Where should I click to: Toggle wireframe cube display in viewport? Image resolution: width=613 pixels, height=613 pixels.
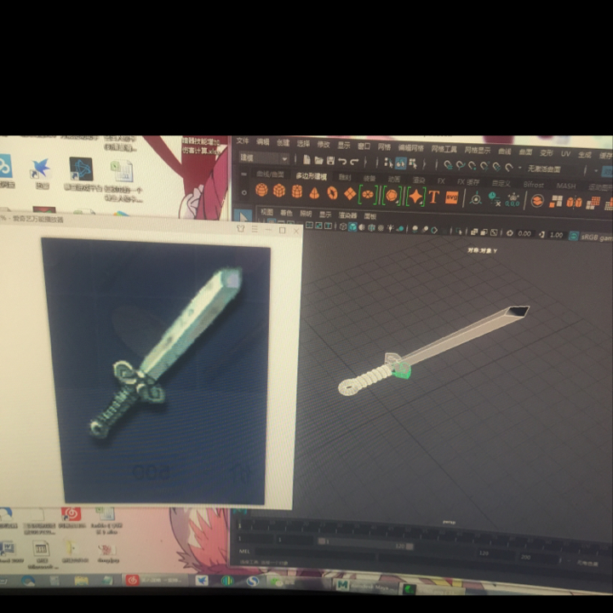pyautogui.click(x=343, y=226)
